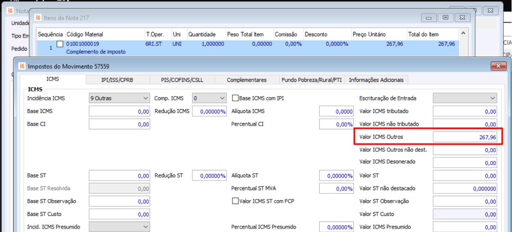Click the Base ST Custo field
Screen dimensions: 512x232
[119, 214]
